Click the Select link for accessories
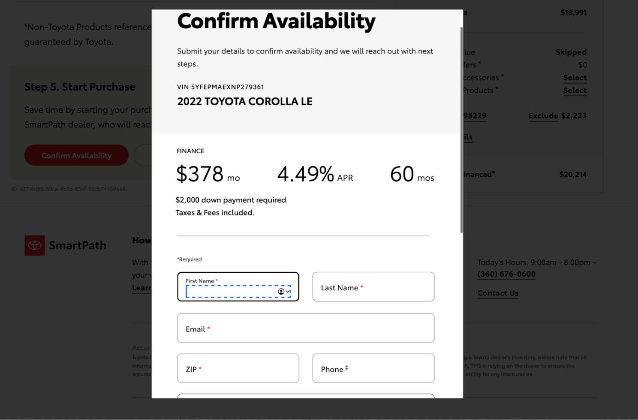This screenshot has width=638, height=420. 575,77
